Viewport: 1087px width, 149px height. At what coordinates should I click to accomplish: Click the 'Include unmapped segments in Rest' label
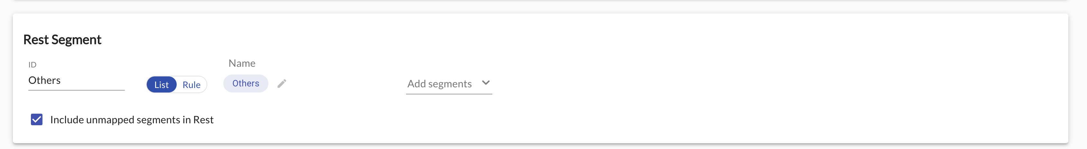(x=132, y=120)
